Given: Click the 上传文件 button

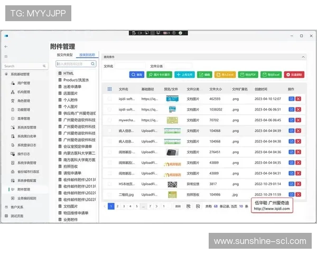Looking at the screenshot, I should 184,75.
